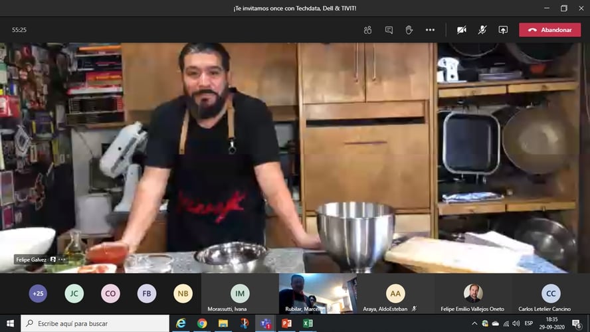This screenshot has width=590, height=332.
Task: Show the +25 additional participants
Action: pyautogui.click(x=38, y=293)
